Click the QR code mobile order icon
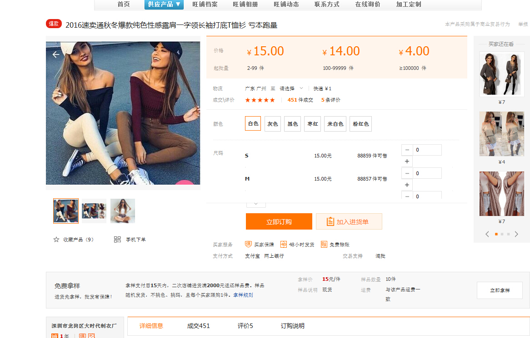 pos(117,240)
